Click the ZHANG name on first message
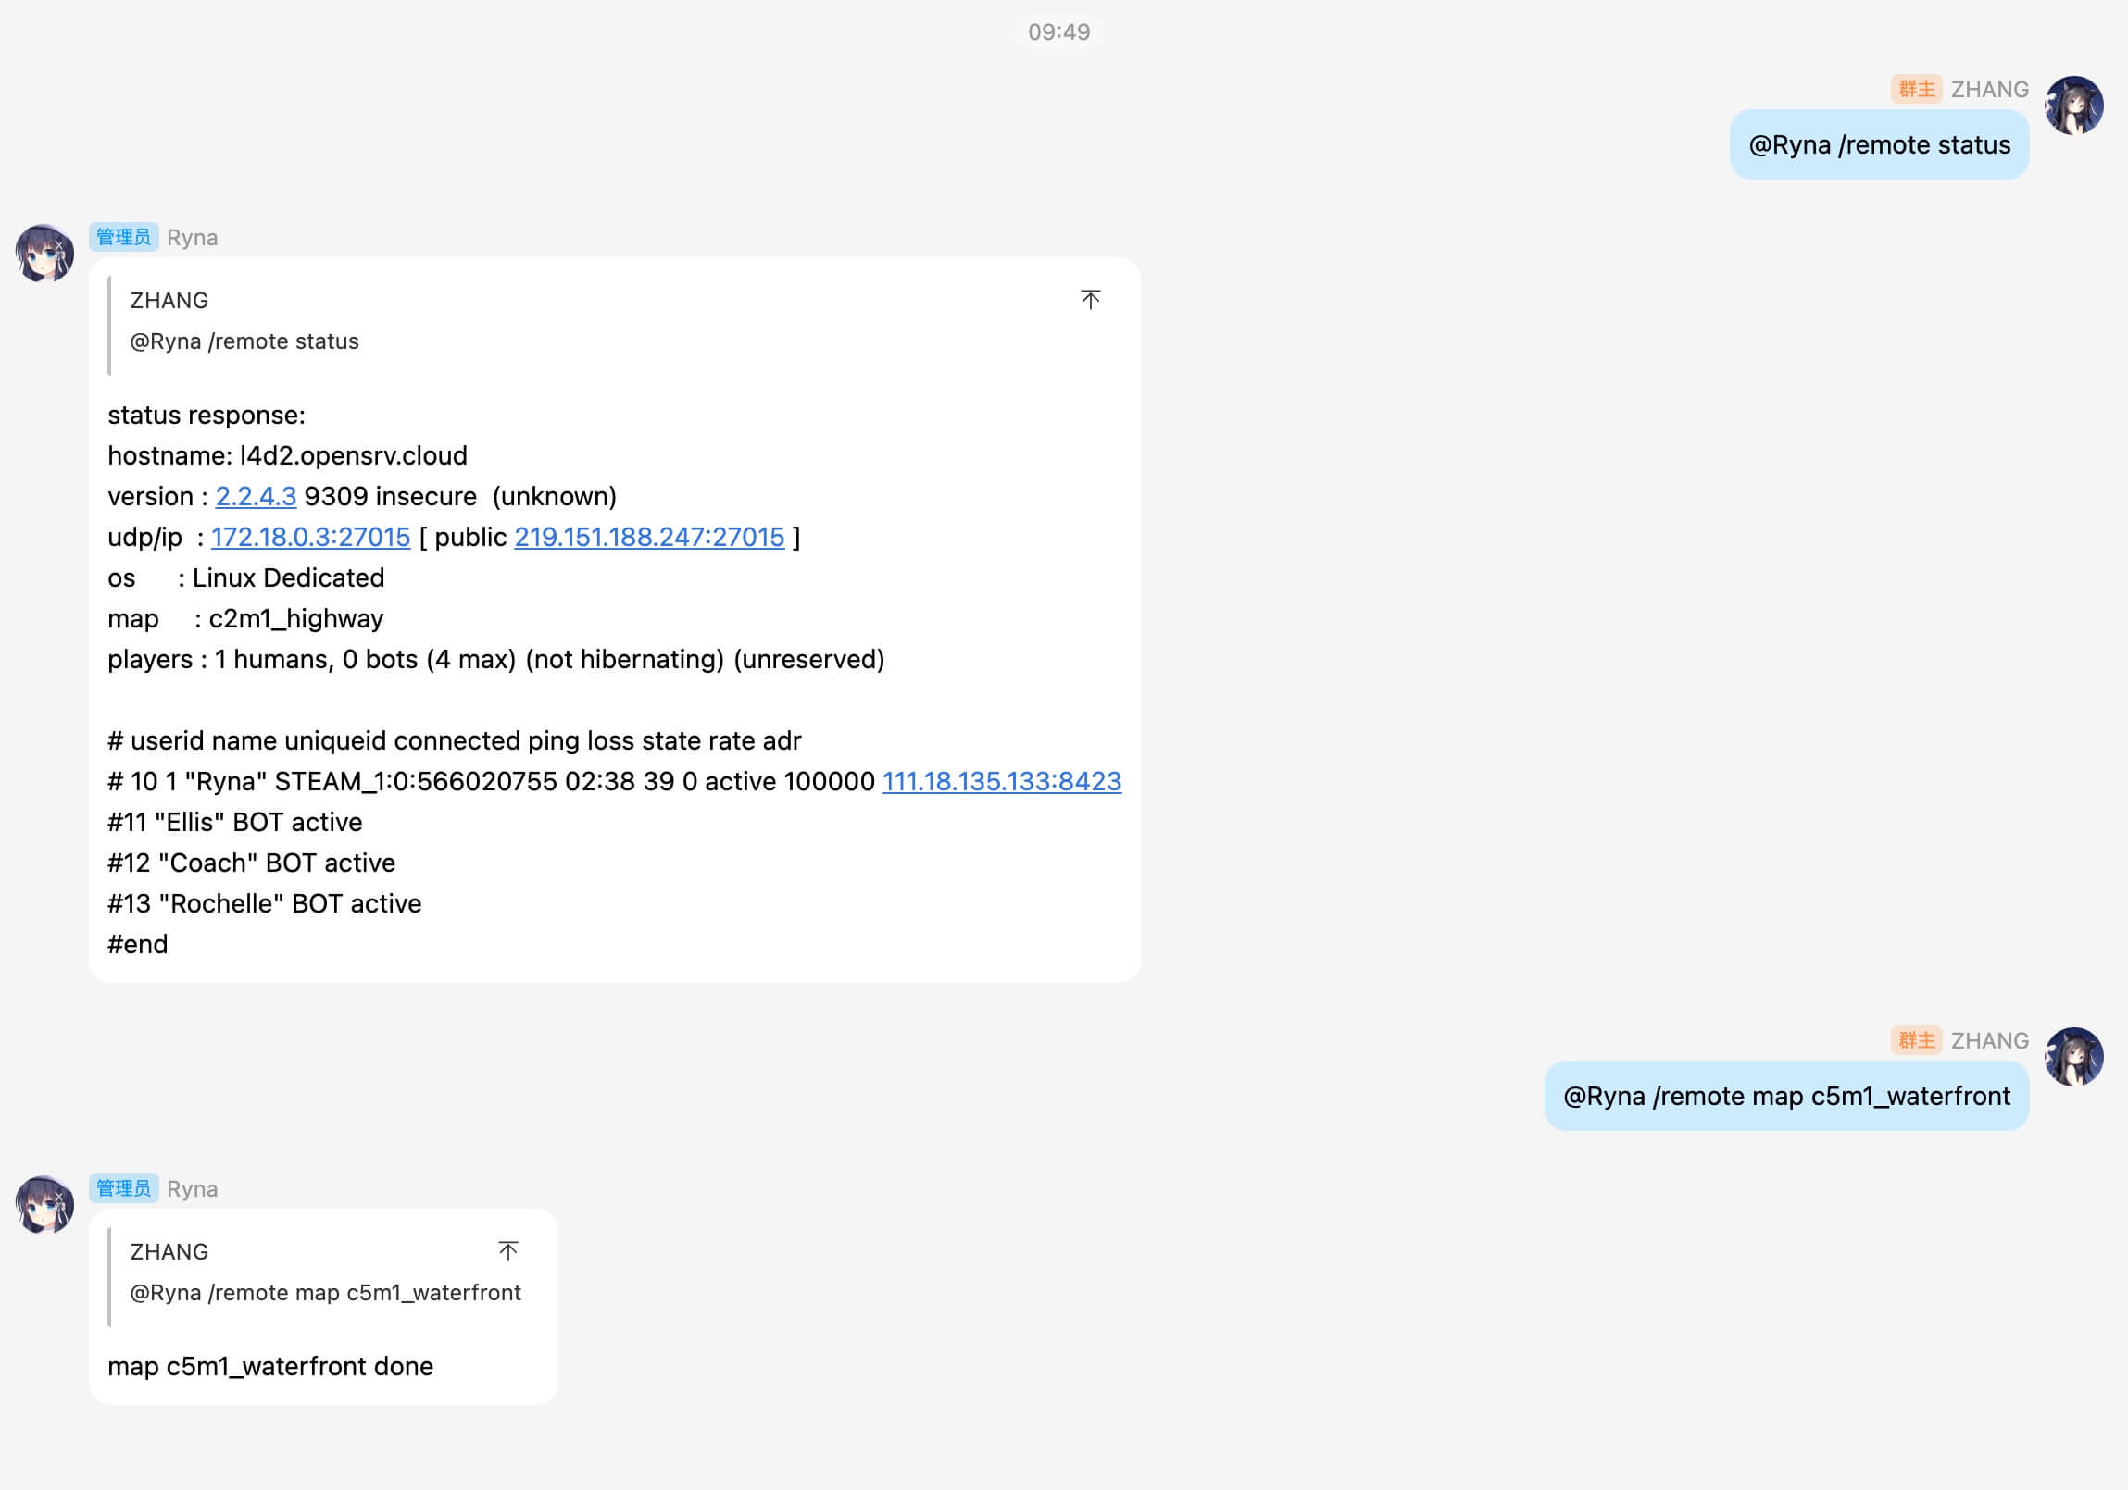Image resolution: width=2128 pixels, height=1490 pixels. coord(1989,89)
